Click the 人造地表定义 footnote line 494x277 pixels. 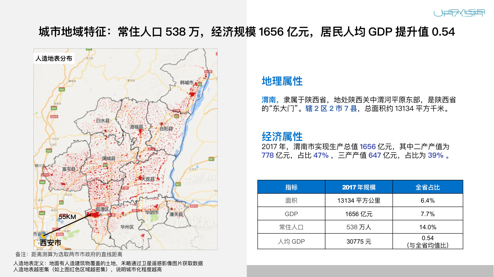click(108, 263)
